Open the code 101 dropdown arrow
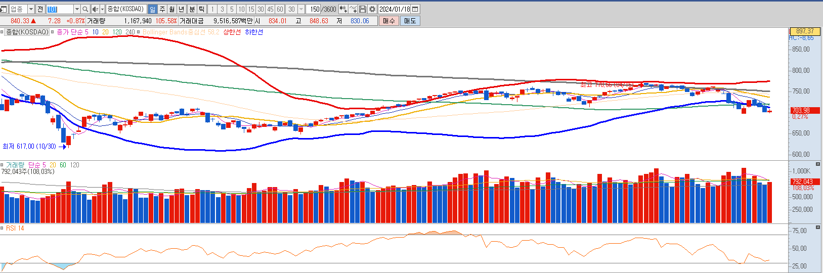The width and height of the screenshot is (823, 273). point(77,9)
